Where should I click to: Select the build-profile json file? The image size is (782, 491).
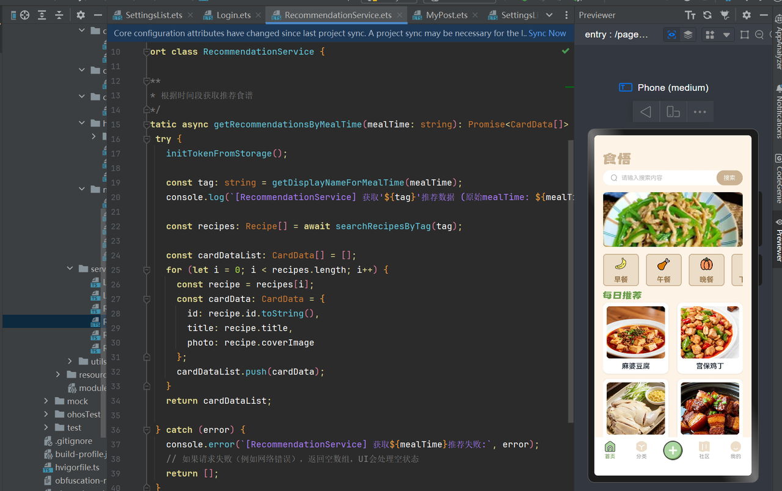[x=76, y=454]
